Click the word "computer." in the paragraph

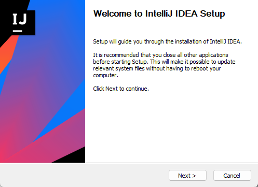coord(105,75)
